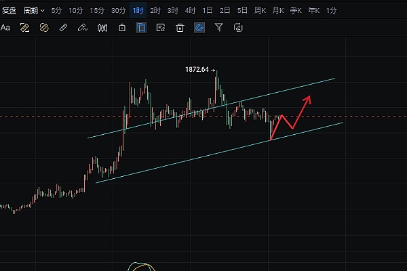Viewport: 407px width, 271px height.
Task: Select the Aa text annotation tool
Action: 5,28
